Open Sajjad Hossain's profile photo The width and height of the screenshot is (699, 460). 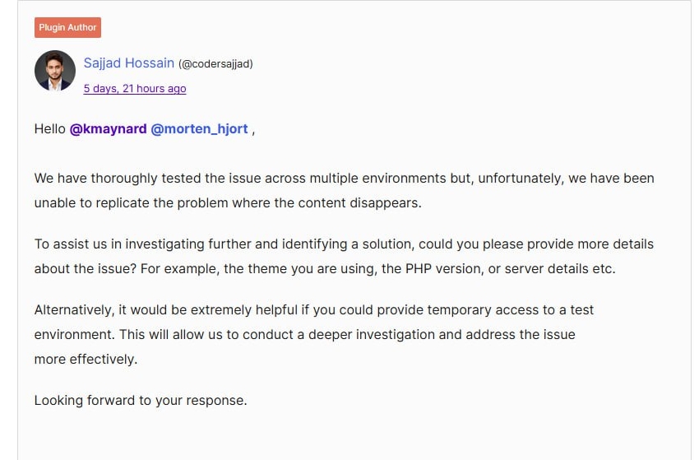pos(55,71)
